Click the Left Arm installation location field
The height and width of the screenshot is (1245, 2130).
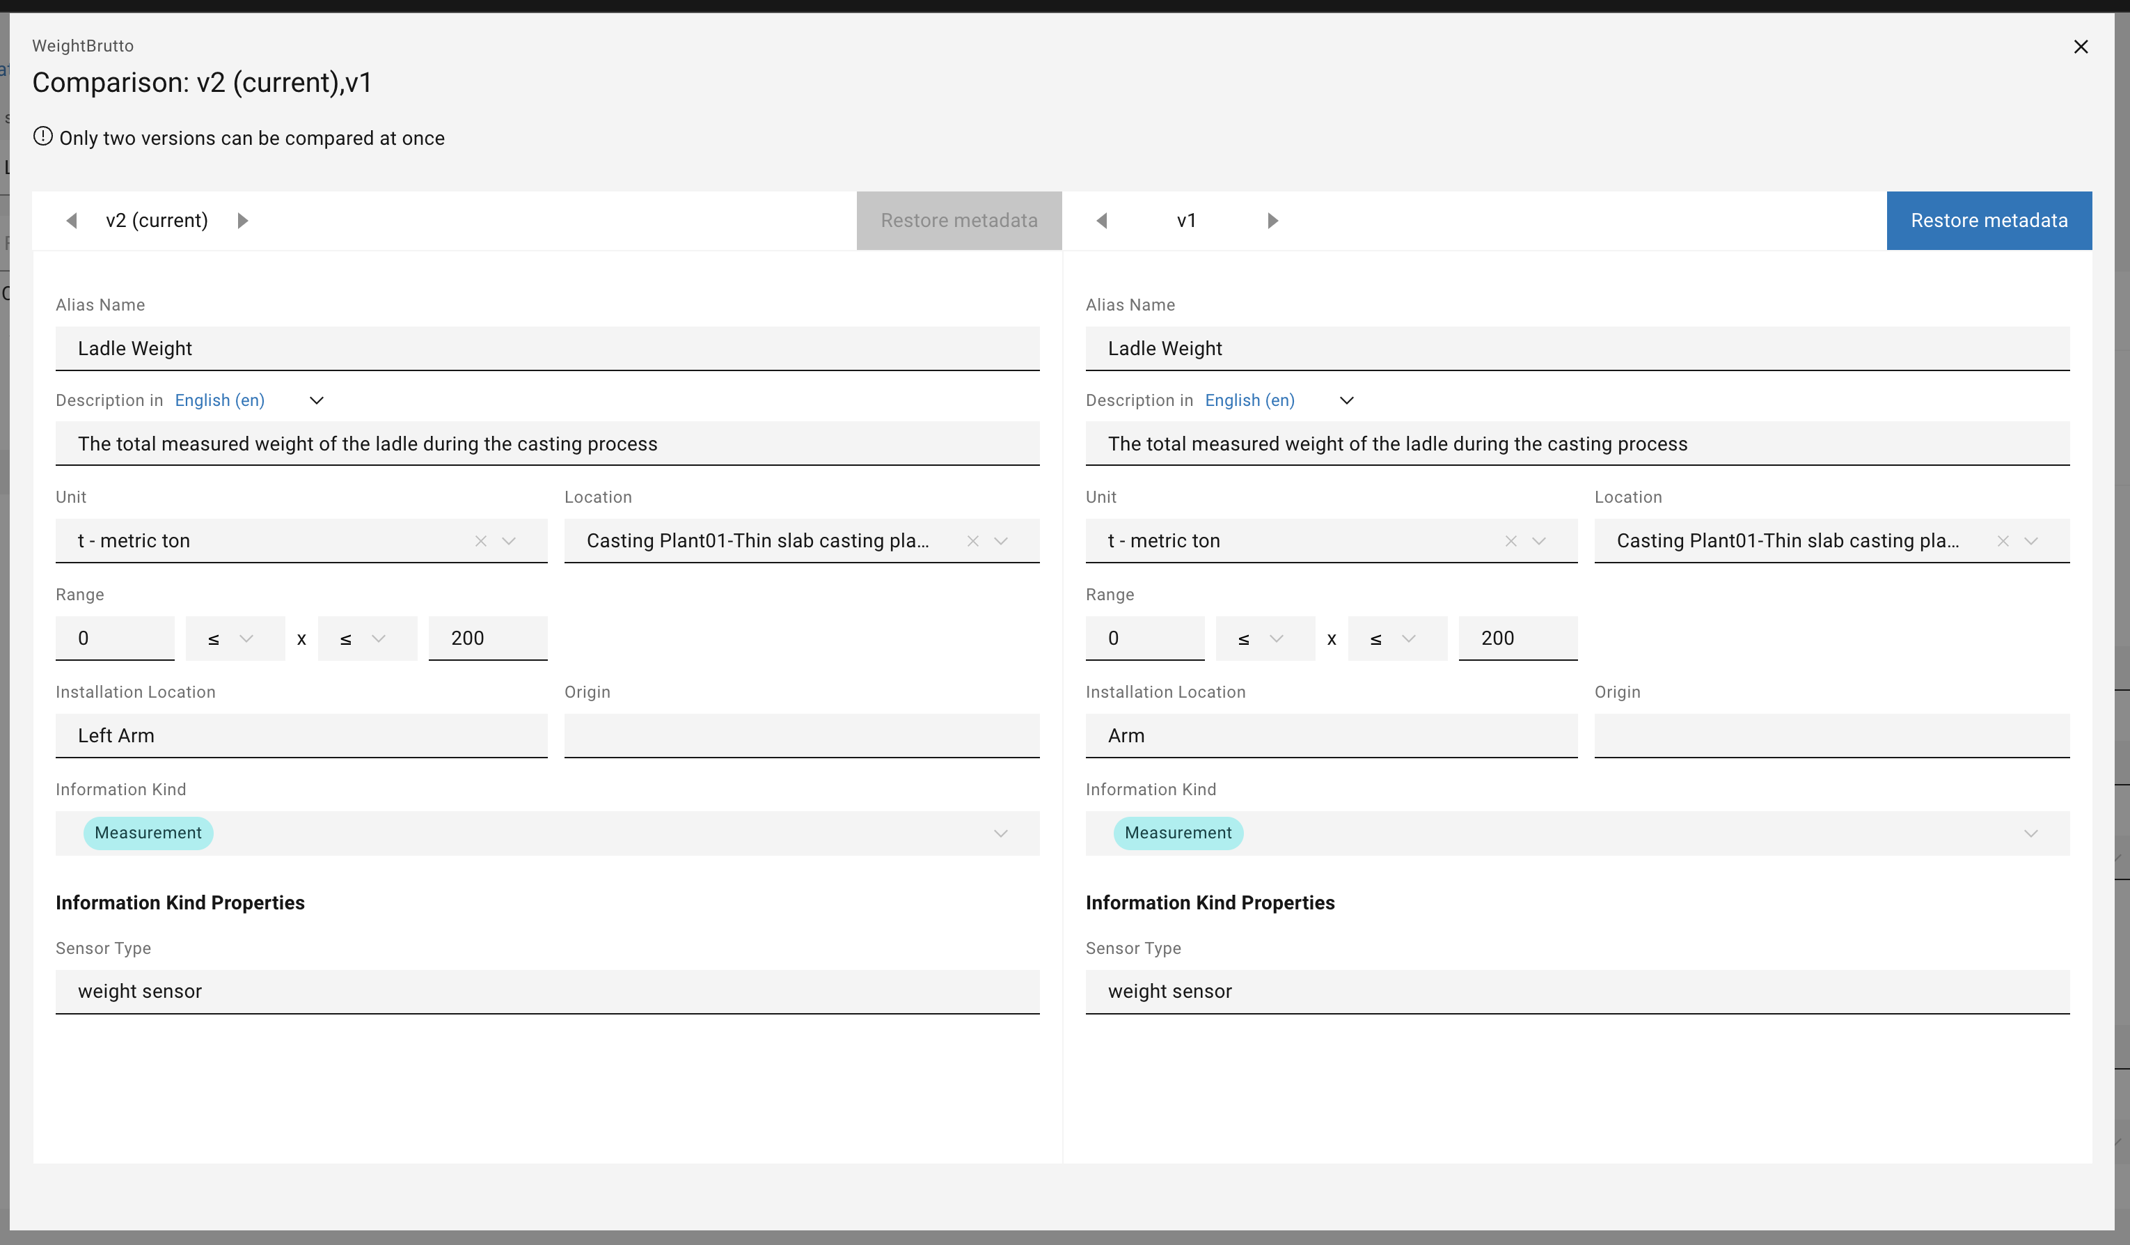click(301, 736)
